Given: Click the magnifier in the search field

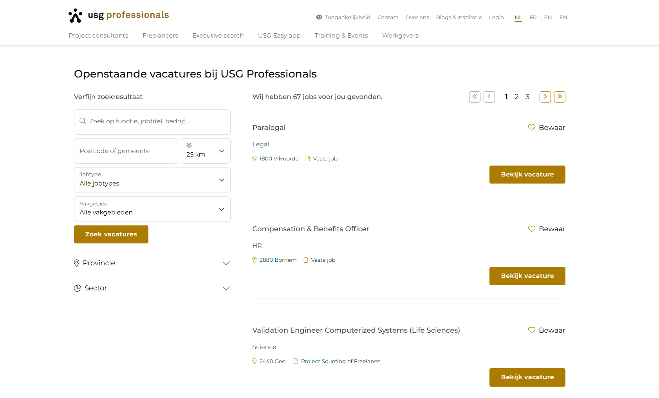Looking at the screenshot, I should point(83,121).
